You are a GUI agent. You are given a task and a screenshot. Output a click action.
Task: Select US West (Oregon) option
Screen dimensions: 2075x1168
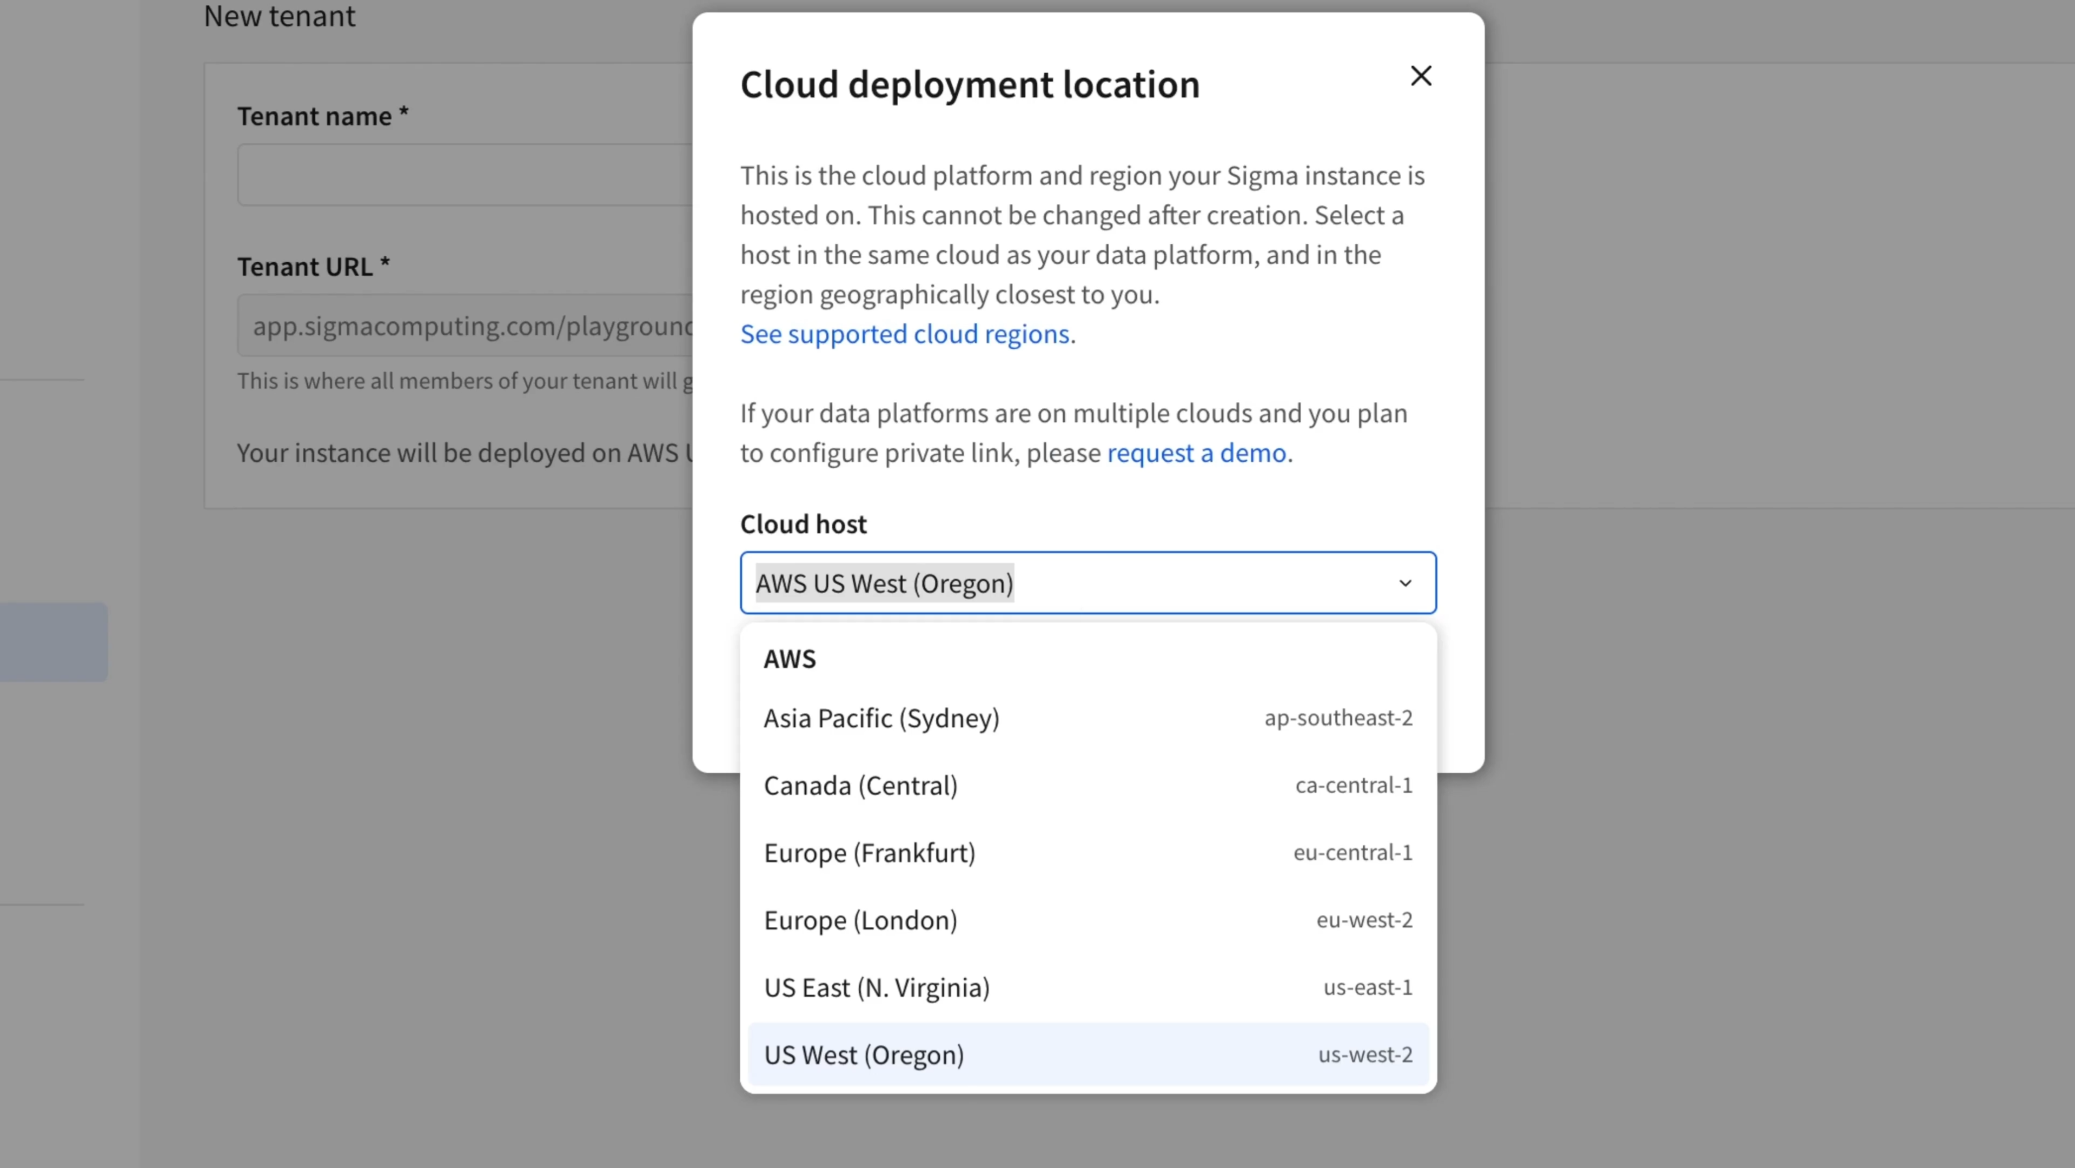click(x=864, y=1054)
